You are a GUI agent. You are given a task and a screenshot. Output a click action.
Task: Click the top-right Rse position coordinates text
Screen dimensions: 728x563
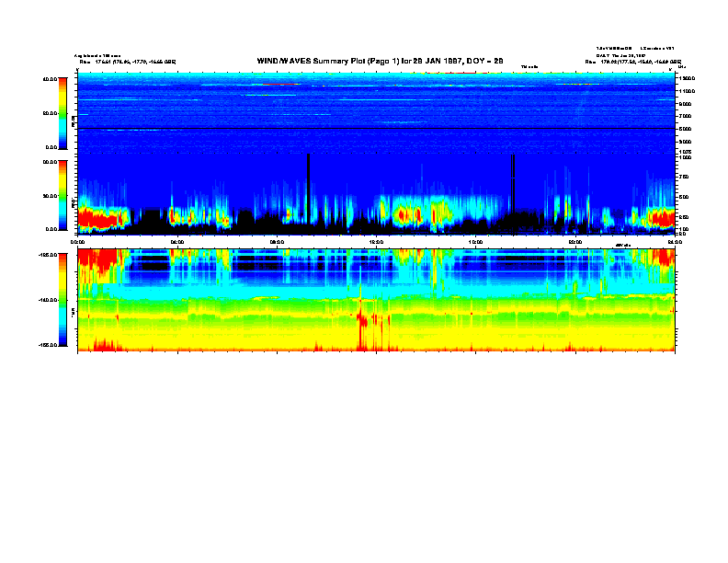coord(632,62)
